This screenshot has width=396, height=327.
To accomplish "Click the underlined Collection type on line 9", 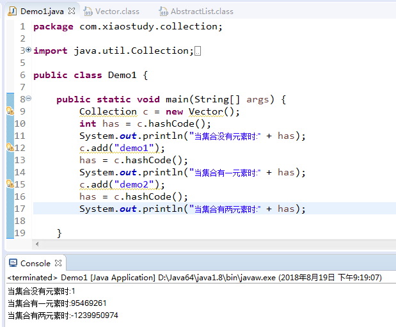I will click(x=108, y=111).
